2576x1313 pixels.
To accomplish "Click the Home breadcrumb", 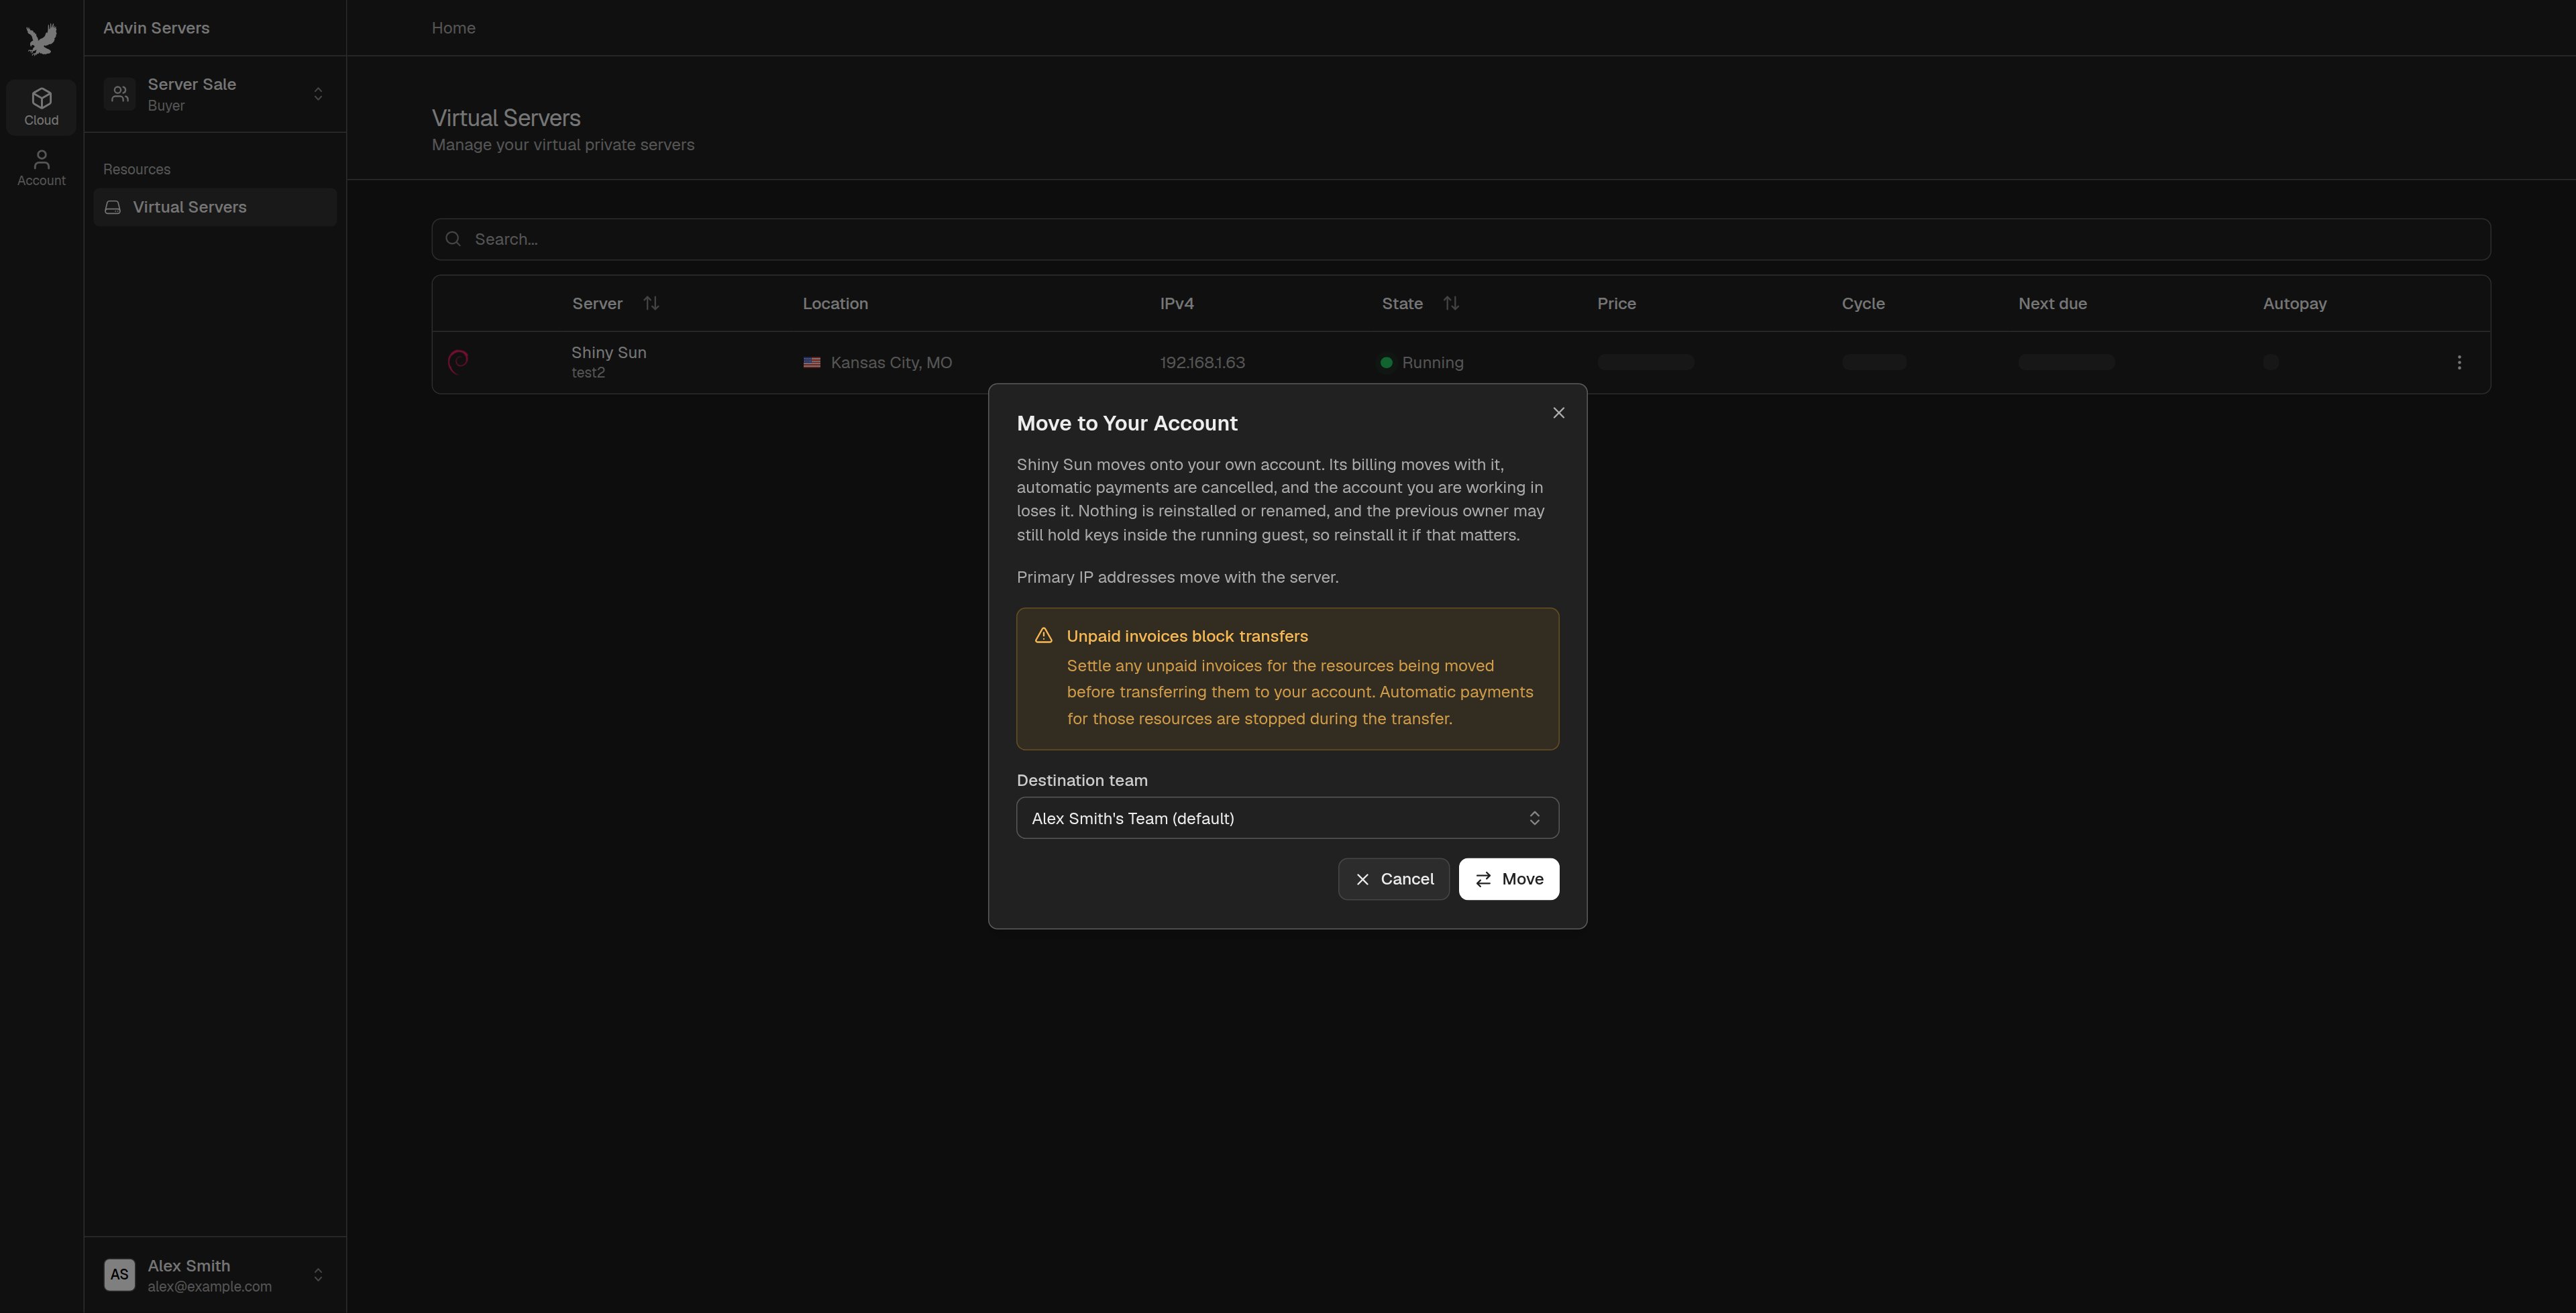I will click(x=453, y=28).
